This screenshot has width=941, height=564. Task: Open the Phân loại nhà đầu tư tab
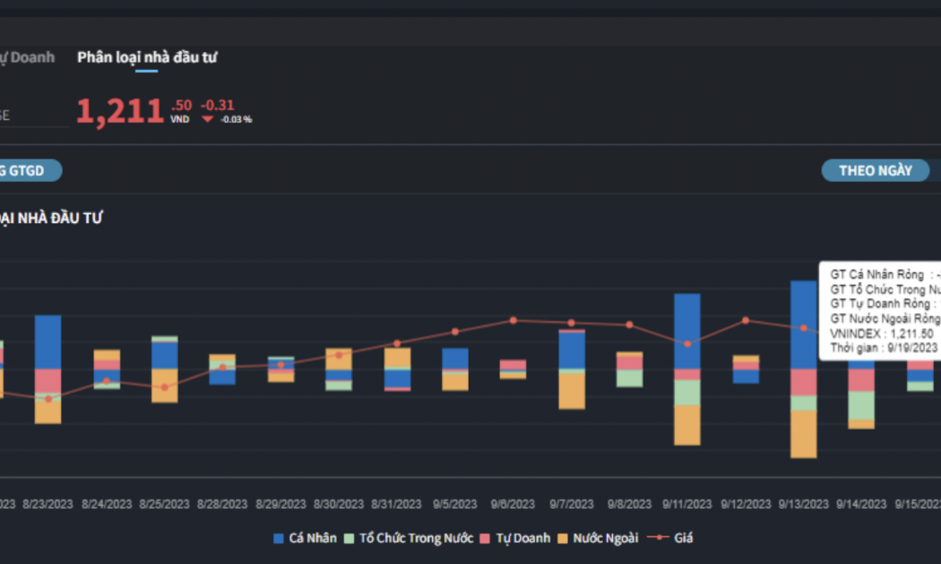pyautogui.click(x=147, y=57)
